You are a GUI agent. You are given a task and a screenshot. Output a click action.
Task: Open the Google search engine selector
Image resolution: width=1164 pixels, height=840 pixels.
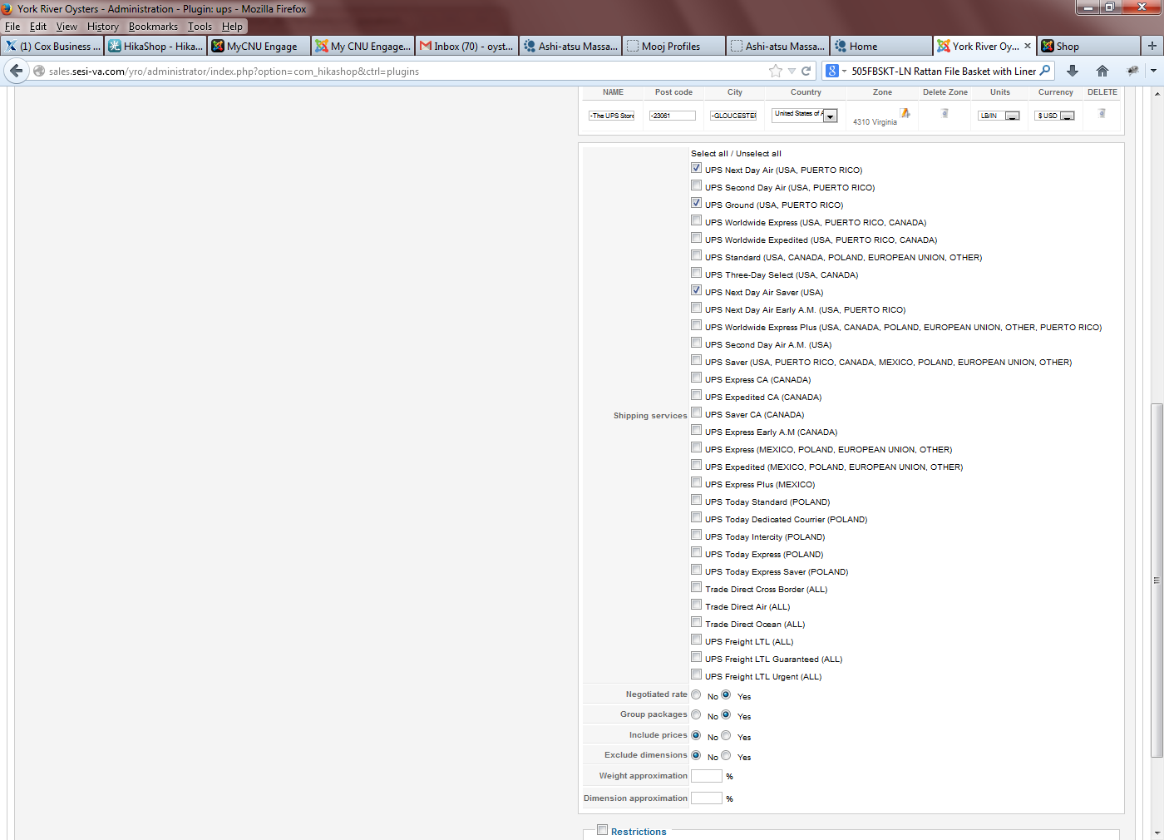[836, 71]
